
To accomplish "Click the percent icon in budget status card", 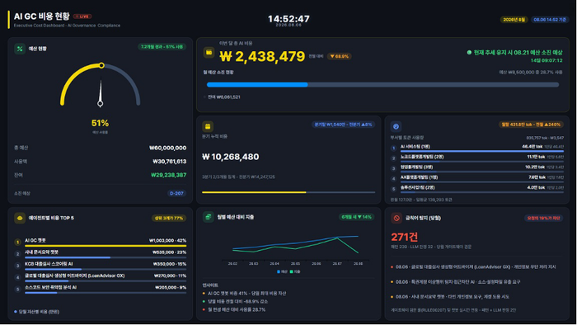I will click(20, 49).
